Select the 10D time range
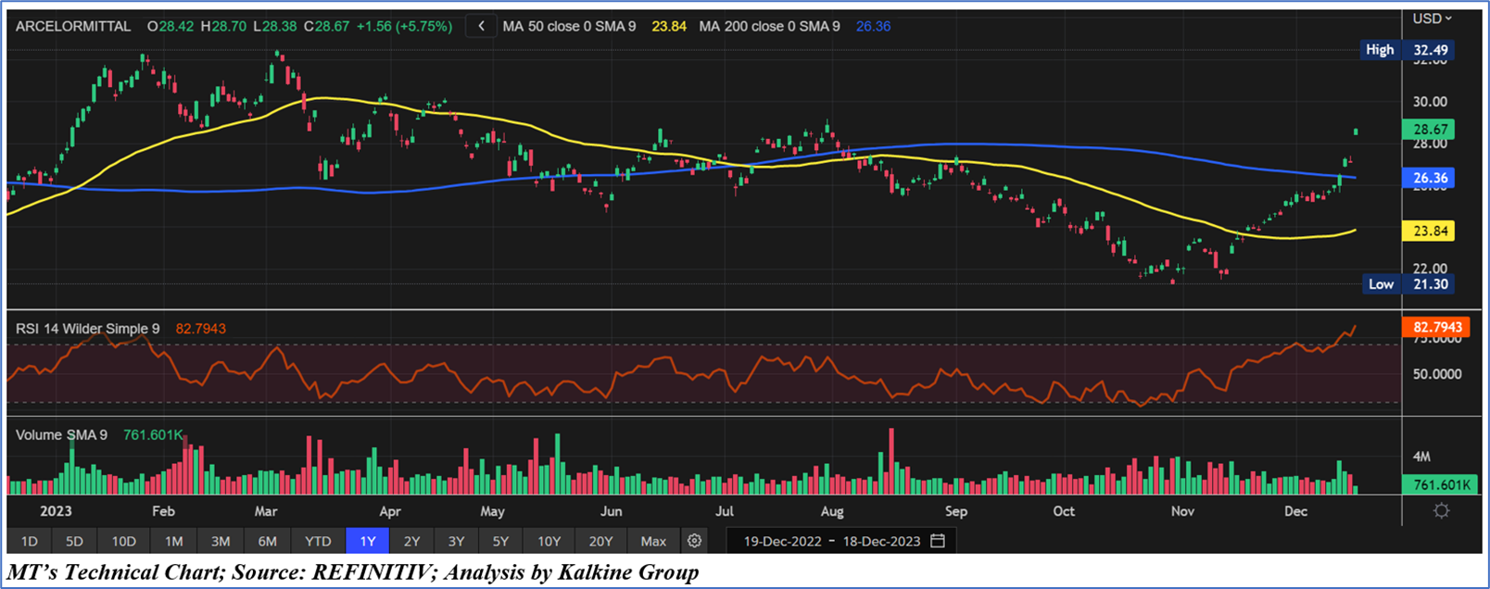This screenshot has height=589, width=1490. [x=123, y=541]
